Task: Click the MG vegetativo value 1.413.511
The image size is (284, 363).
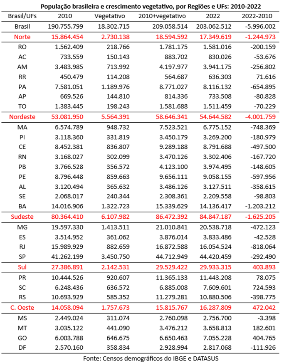Action: (115, 227)
